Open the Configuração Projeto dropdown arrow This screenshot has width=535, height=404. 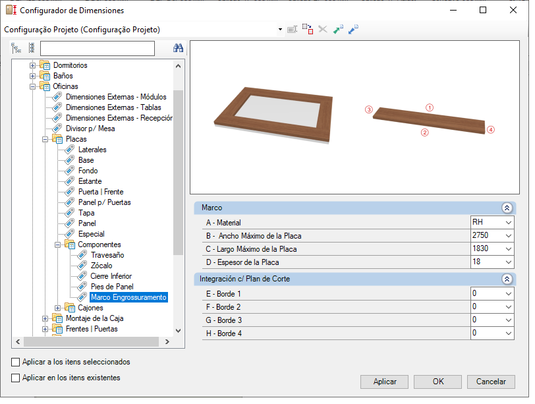click(x=280, y=30)
